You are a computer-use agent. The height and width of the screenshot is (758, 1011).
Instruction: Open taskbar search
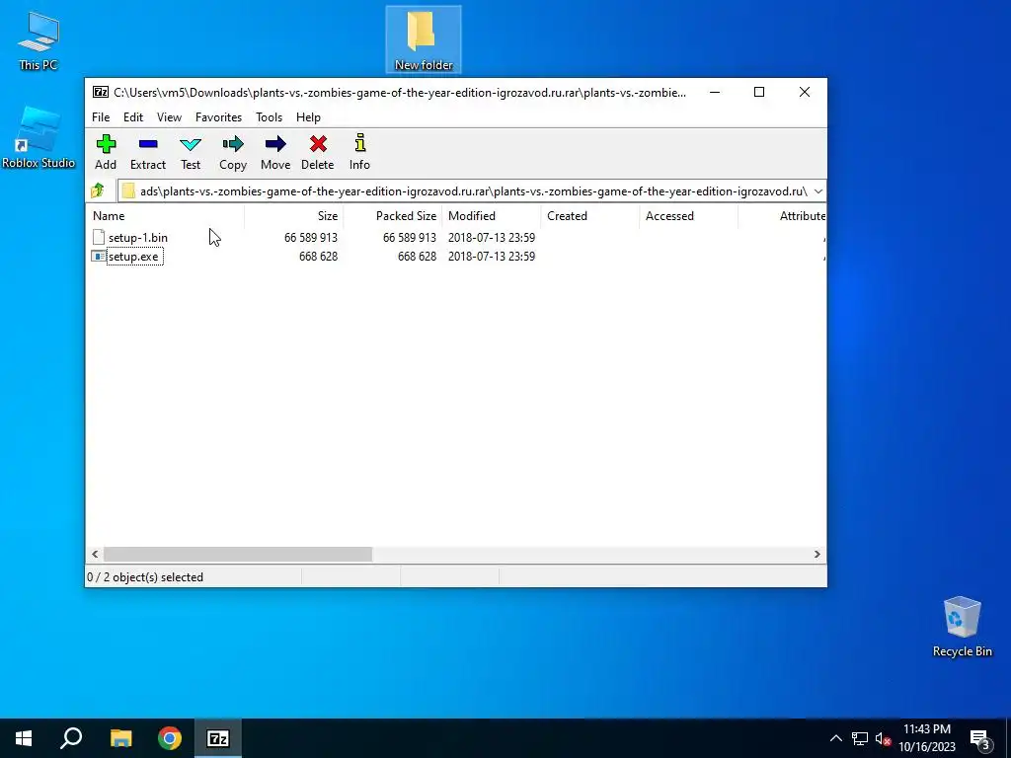(71, 738)
